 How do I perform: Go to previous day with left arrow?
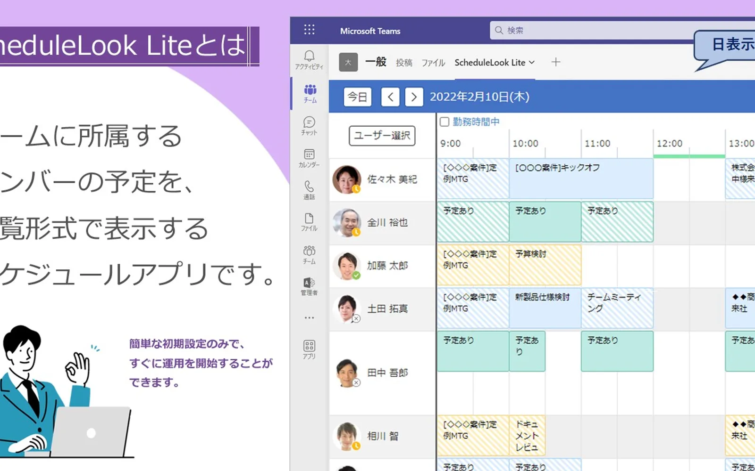[390, 97]
